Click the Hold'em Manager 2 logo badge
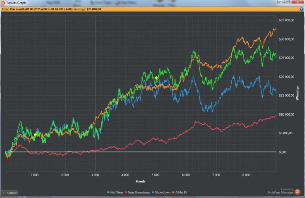This screenshot has height=198, width=305. [x=297, y=192]
